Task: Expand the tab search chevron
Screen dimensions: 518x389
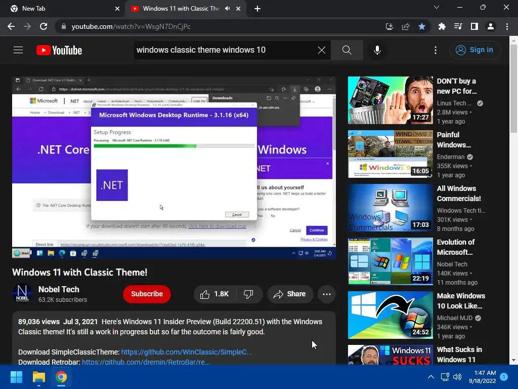Action: point(437,7)
